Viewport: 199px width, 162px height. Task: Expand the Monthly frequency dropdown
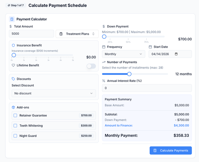coord(123,54)
